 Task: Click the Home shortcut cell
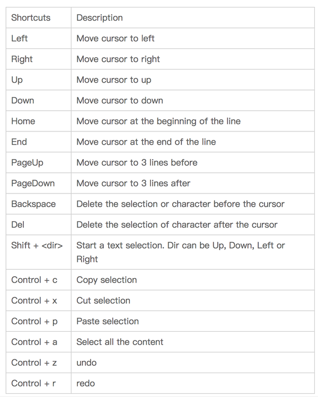pyautogui.click(x=23, y=121)
